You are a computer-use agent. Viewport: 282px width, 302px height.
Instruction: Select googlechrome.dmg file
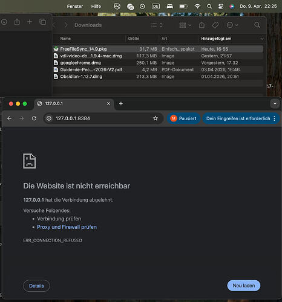pyautogui.click(x=158, y=63)
